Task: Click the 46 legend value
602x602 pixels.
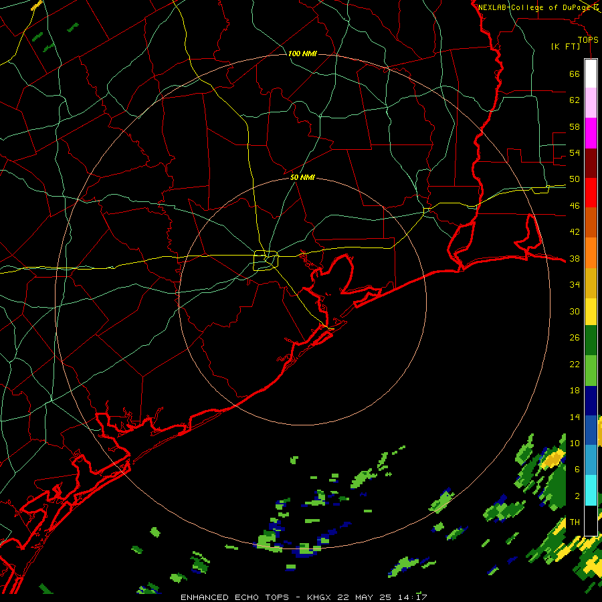Action: [x=575, y=206]
